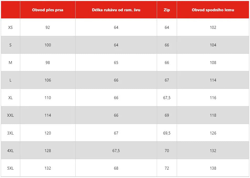Select the XXL size row label
Screen dimensions: 250x178
[x=11, y=115]
